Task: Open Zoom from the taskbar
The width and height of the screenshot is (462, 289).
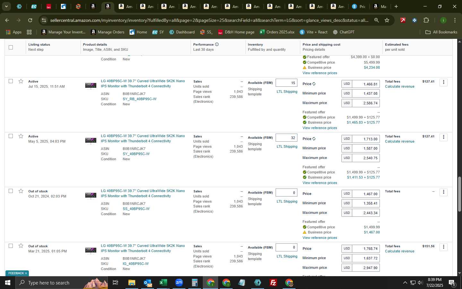Action: click(x=179, y=283)
